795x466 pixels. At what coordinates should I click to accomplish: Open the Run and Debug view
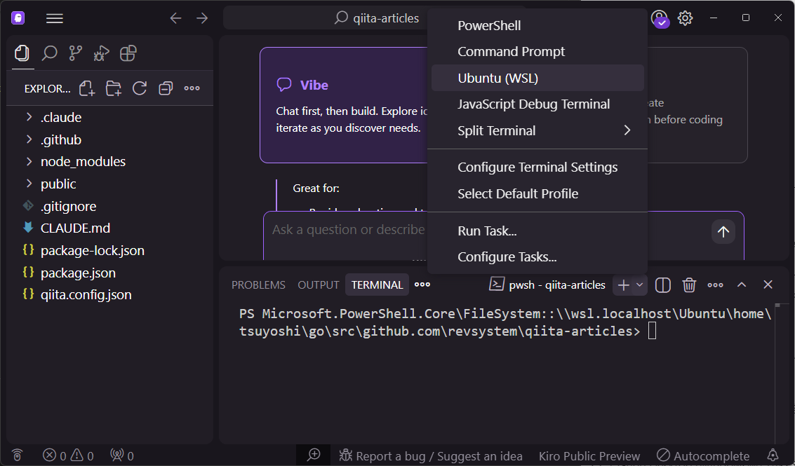tap(101, 53)
